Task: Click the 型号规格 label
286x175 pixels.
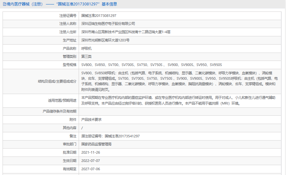Action: (69, 65)
